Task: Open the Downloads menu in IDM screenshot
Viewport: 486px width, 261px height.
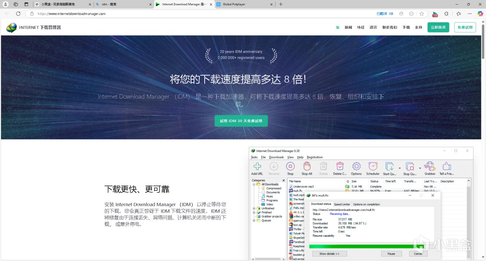Action: 276,157
